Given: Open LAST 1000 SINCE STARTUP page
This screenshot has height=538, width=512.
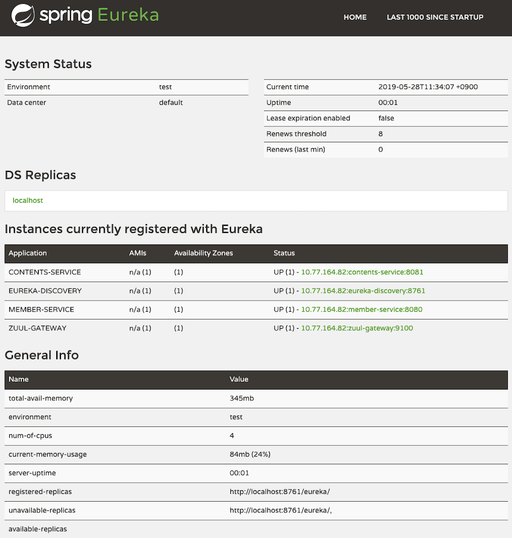Looking at the screenshot, I should point(435,17).
